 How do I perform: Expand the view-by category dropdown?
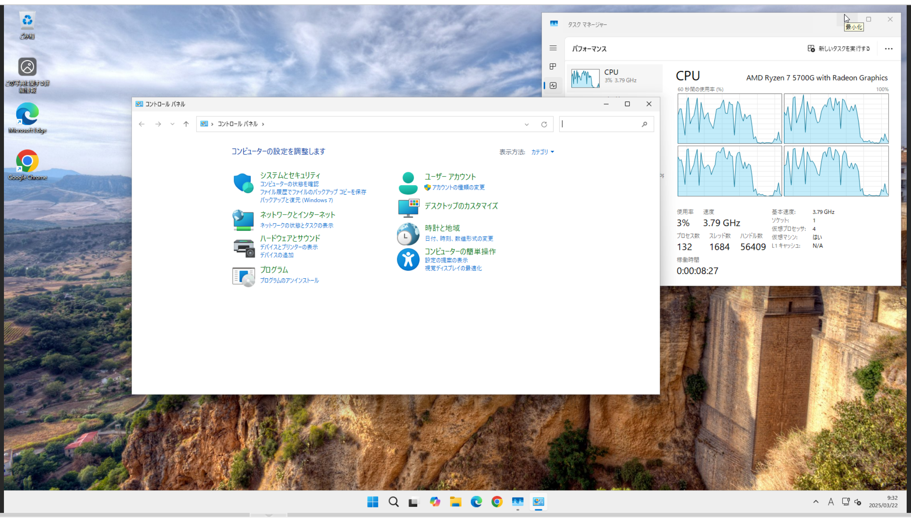coord(543,152)
